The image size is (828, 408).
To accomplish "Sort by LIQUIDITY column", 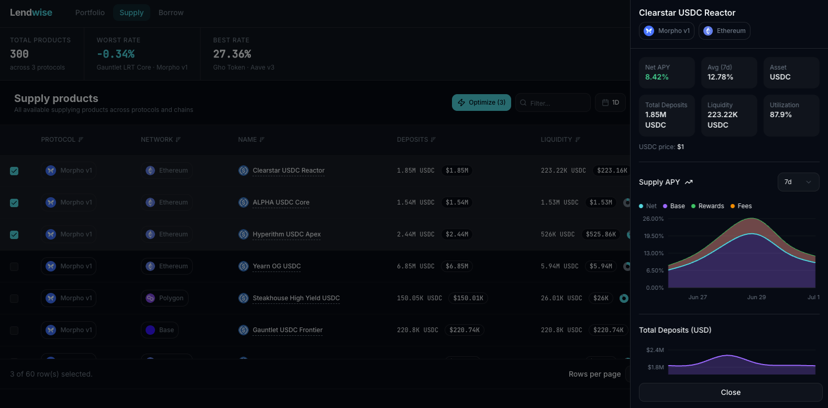I will 560,140.
